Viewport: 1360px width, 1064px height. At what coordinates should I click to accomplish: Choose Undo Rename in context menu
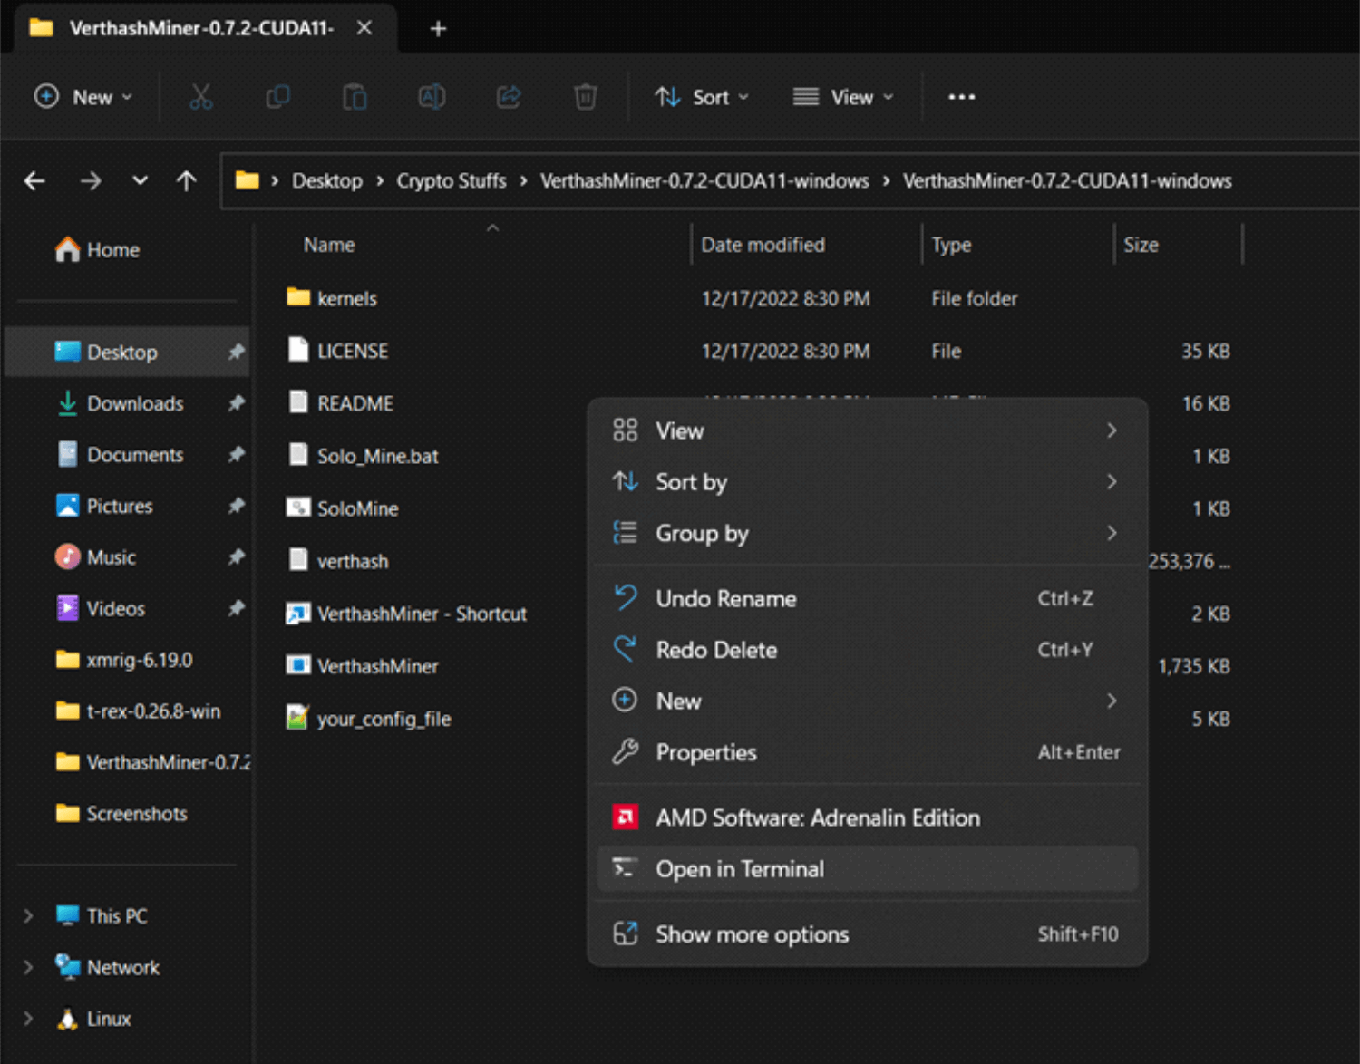pyautogui.click(x=867, y=598)
